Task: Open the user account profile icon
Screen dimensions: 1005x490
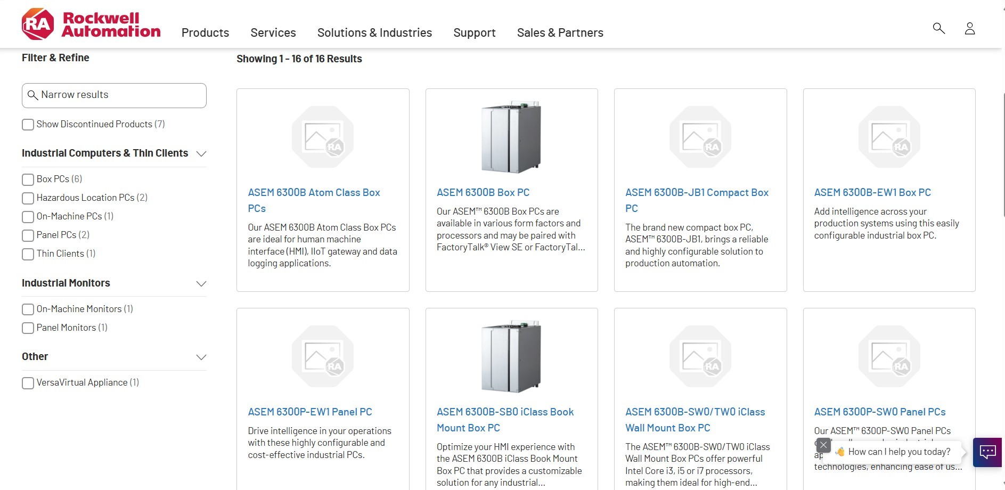Action: (969, 28)
